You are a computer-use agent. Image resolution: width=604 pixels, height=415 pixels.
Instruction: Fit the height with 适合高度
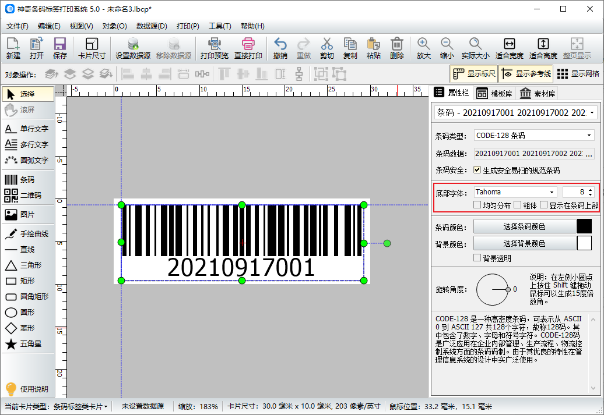point(543,48)
